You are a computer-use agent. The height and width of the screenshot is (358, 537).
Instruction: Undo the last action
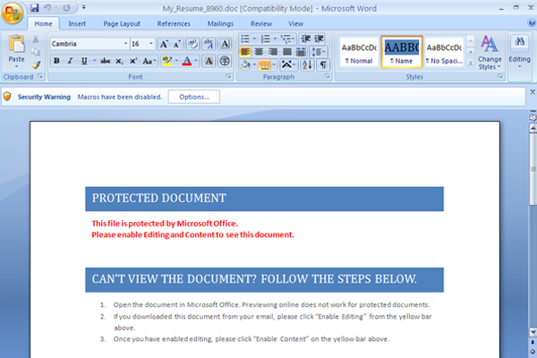pyautogui.click(x=47, y=7)
